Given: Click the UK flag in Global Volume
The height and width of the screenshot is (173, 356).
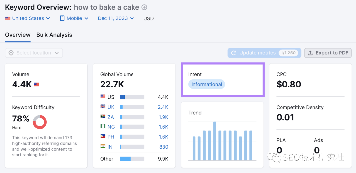Looking at the screenshot, I should tap(103, 107).
